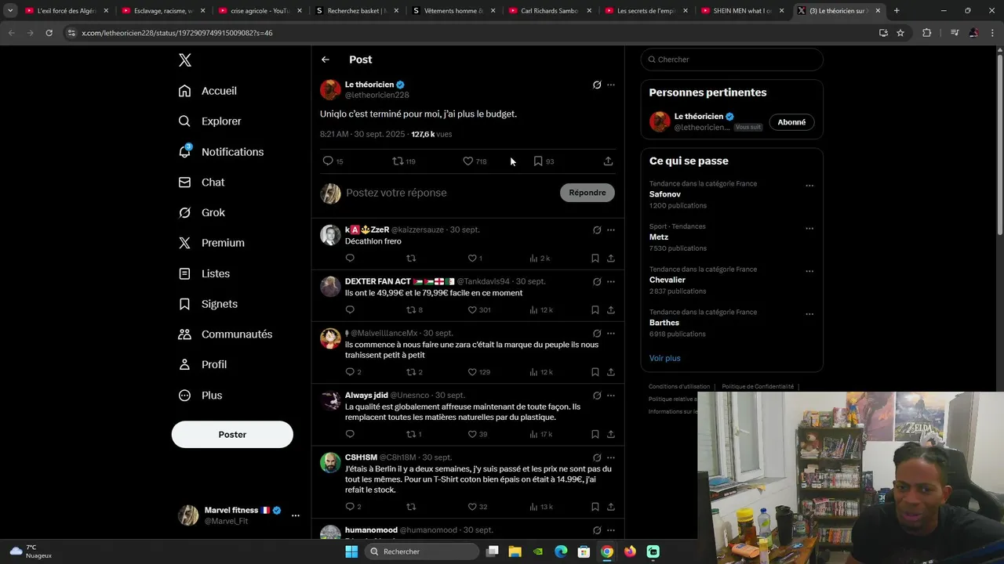Viewport: 1004px width, 564px height.
Task: Open Chat in the sidebar
Action: pos(202,183)
